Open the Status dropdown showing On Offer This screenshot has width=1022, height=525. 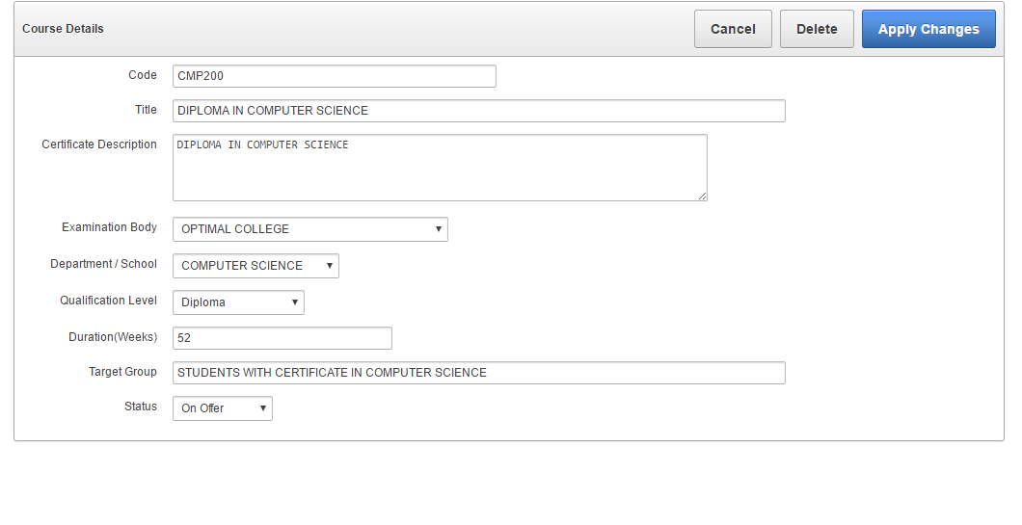(222, 408)
